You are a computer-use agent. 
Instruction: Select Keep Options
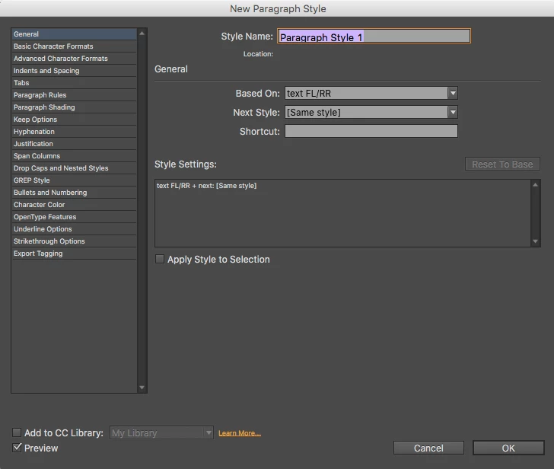[75, 120]
